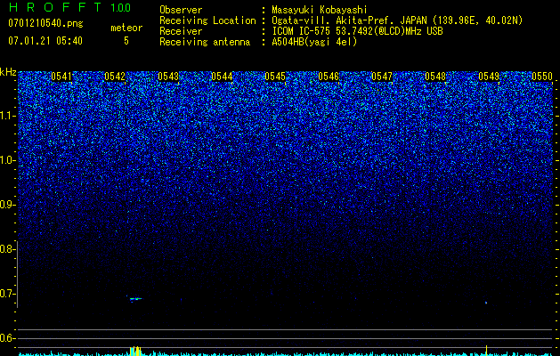
Task: Click the small meteor echo near 0549
Action: click(x=486, y=303)
